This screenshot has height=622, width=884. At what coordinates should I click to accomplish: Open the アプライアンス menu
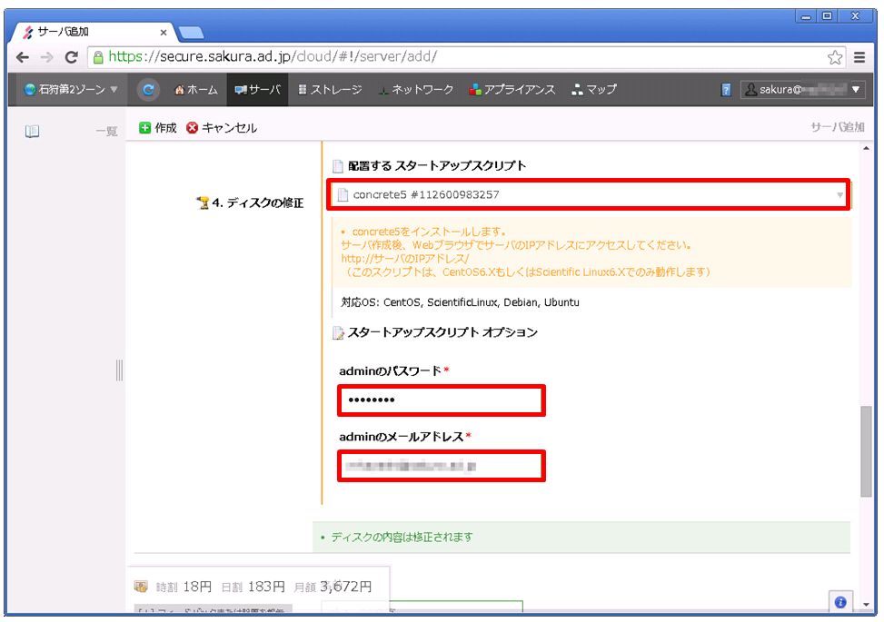pyautogui.click(x=512, y=90)
